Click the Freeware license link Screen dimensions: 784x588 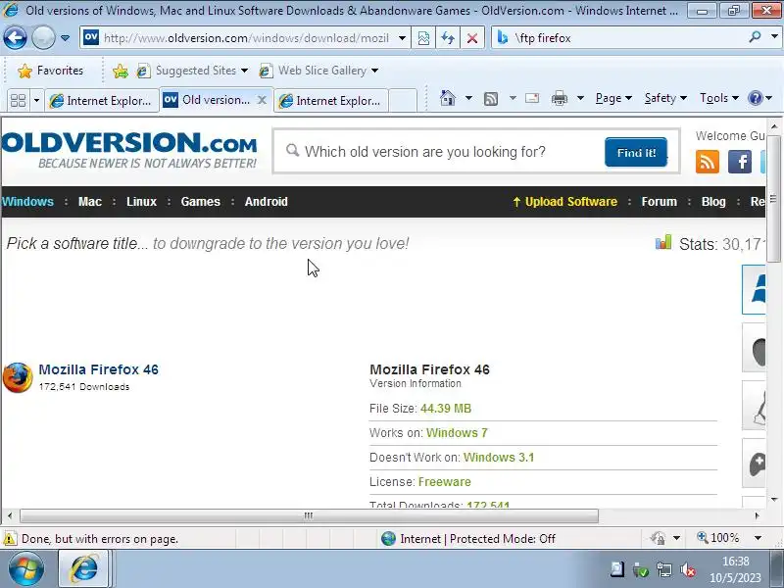click(445, 482)
